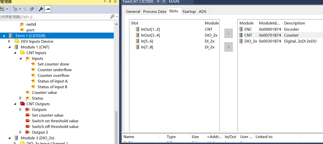The image size is (323, 144).
Task: Select the In[5..6] slot row
Action: click(174, 41)
